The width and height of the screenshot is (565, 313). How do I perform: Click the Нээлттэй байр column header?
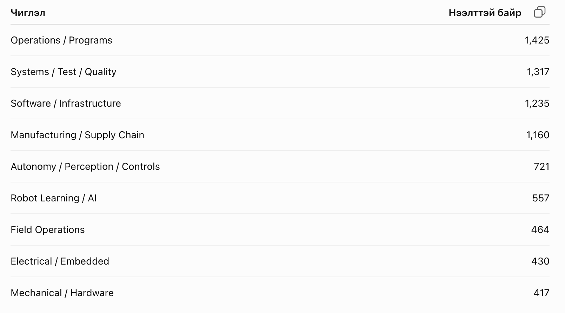(485, 13)
